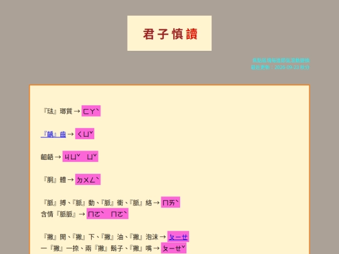Select the 最近更新 2026-09-23 date line
This screenshot has height=254, width=339.
tap(280, 67)
